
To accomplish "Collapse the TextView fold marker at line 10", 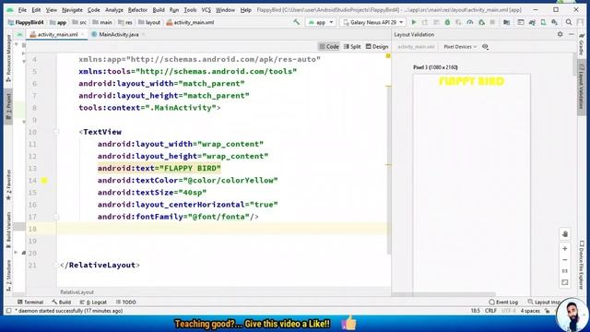I will coord(56,132).
